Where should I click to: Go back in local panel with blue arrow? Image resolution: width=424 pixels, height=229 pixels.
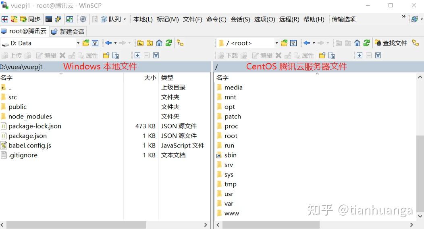point(108,43)
